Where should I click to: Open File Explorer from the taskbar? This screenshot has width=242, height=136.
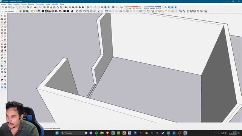102,133
